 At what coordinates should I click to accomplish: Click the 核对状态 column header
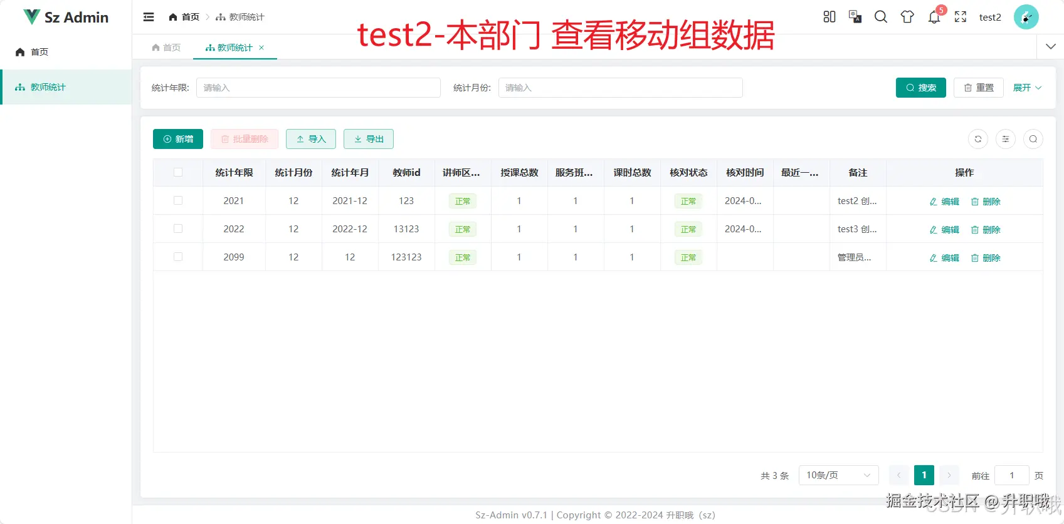coord(688,172)
